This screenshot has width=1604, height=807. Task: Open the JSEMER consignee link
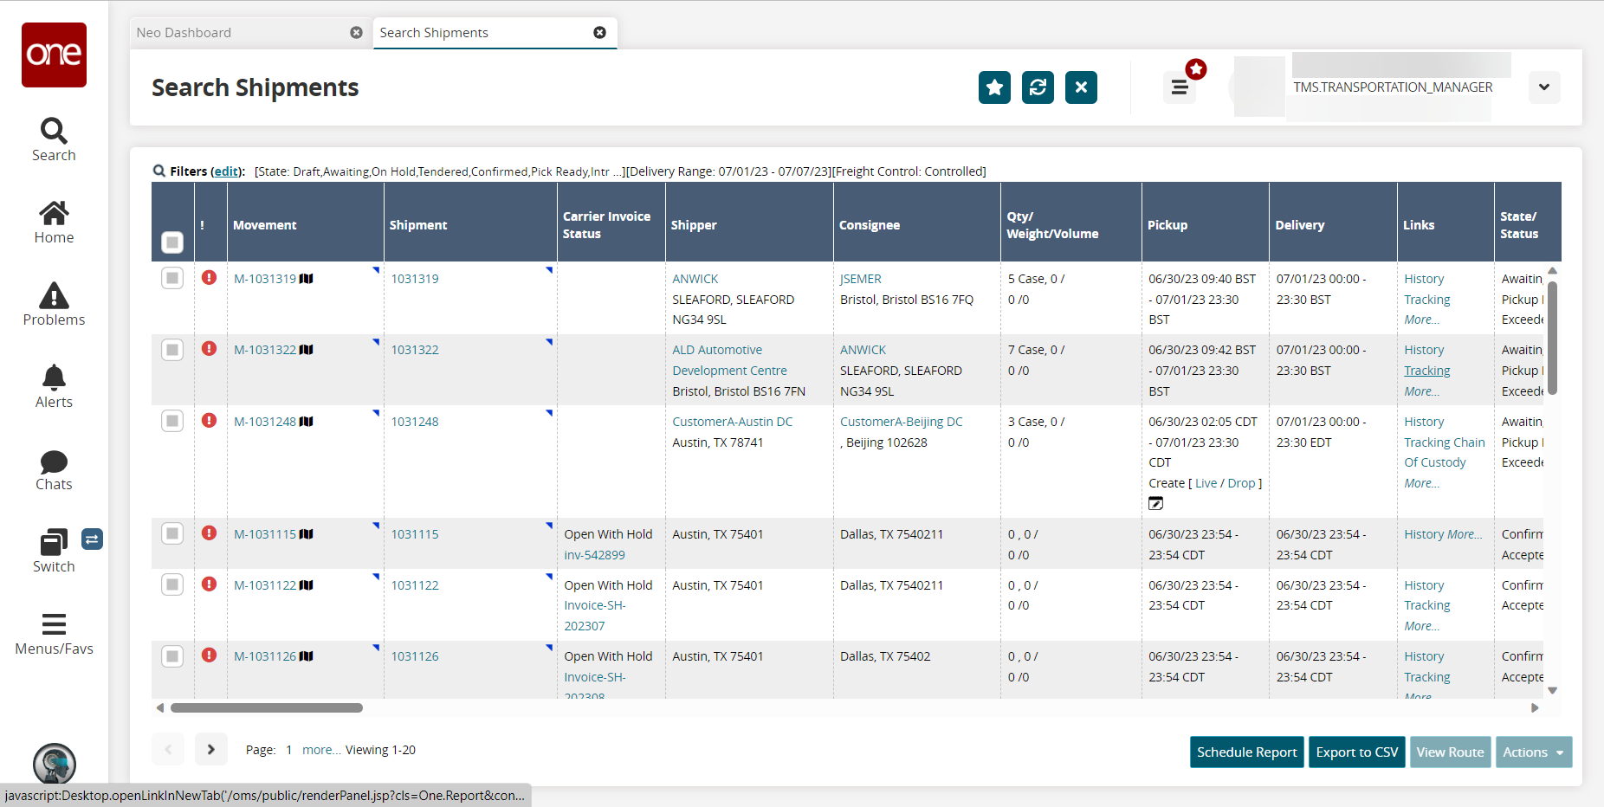861,279
